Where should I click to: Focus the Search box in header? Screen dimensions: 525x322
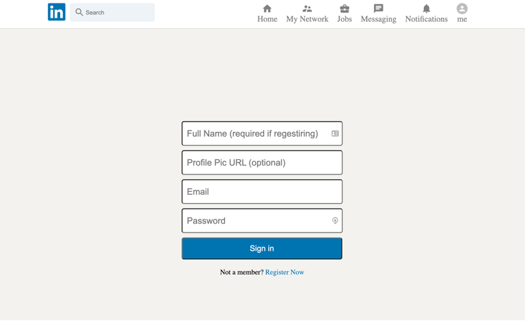(x=112, y=12)
